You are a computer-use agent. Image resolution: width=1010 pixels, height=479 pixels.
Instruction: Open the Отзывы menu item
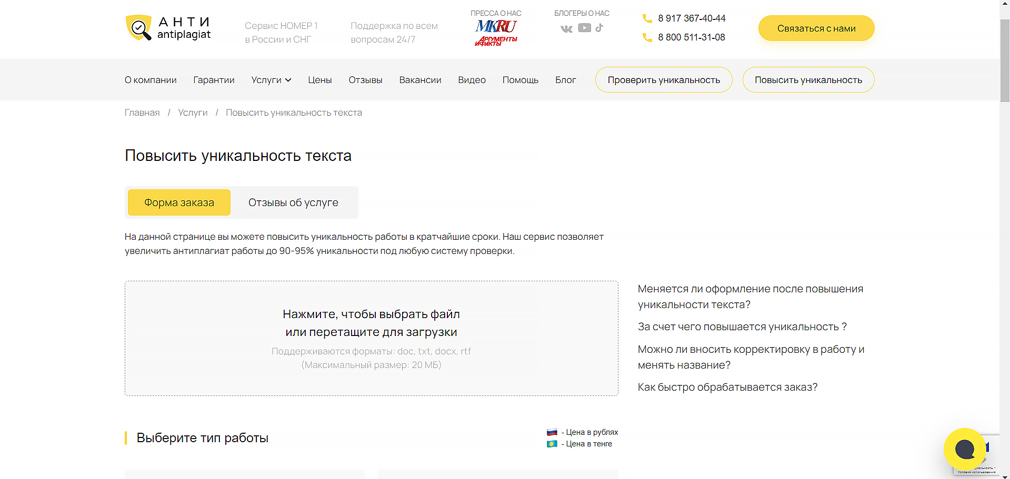pyautogui.click(x=365, y=80)
